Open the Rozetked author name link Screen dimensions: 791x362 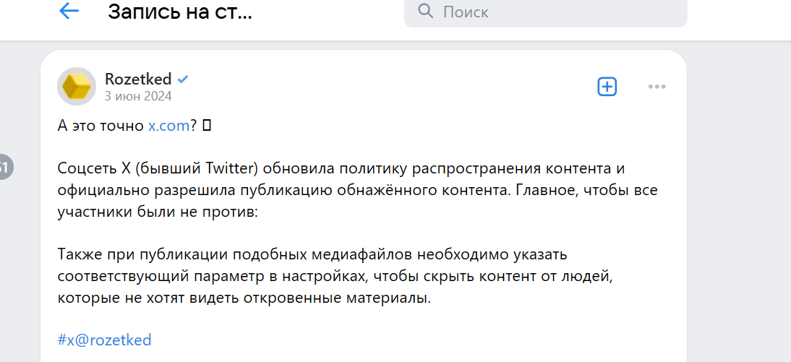[138, 79]
